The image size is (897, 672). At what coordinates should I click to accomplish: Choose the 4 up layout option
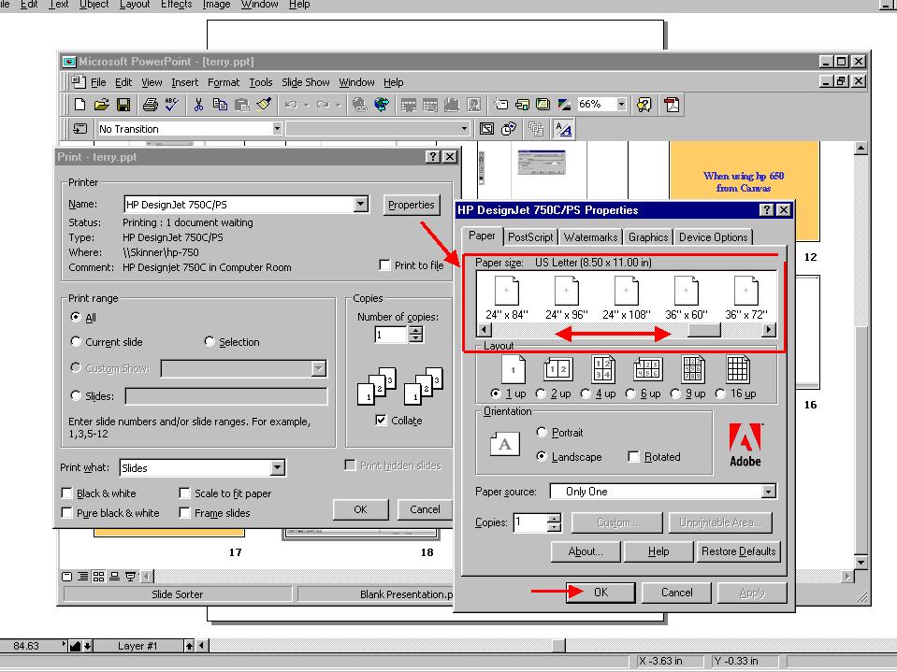[586, 393]
